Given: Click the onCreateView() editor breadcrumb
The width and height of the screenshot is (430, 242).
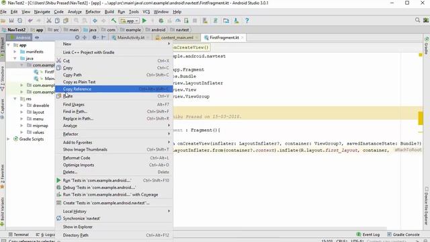Looking at the screenshot, I should (191, 48).
